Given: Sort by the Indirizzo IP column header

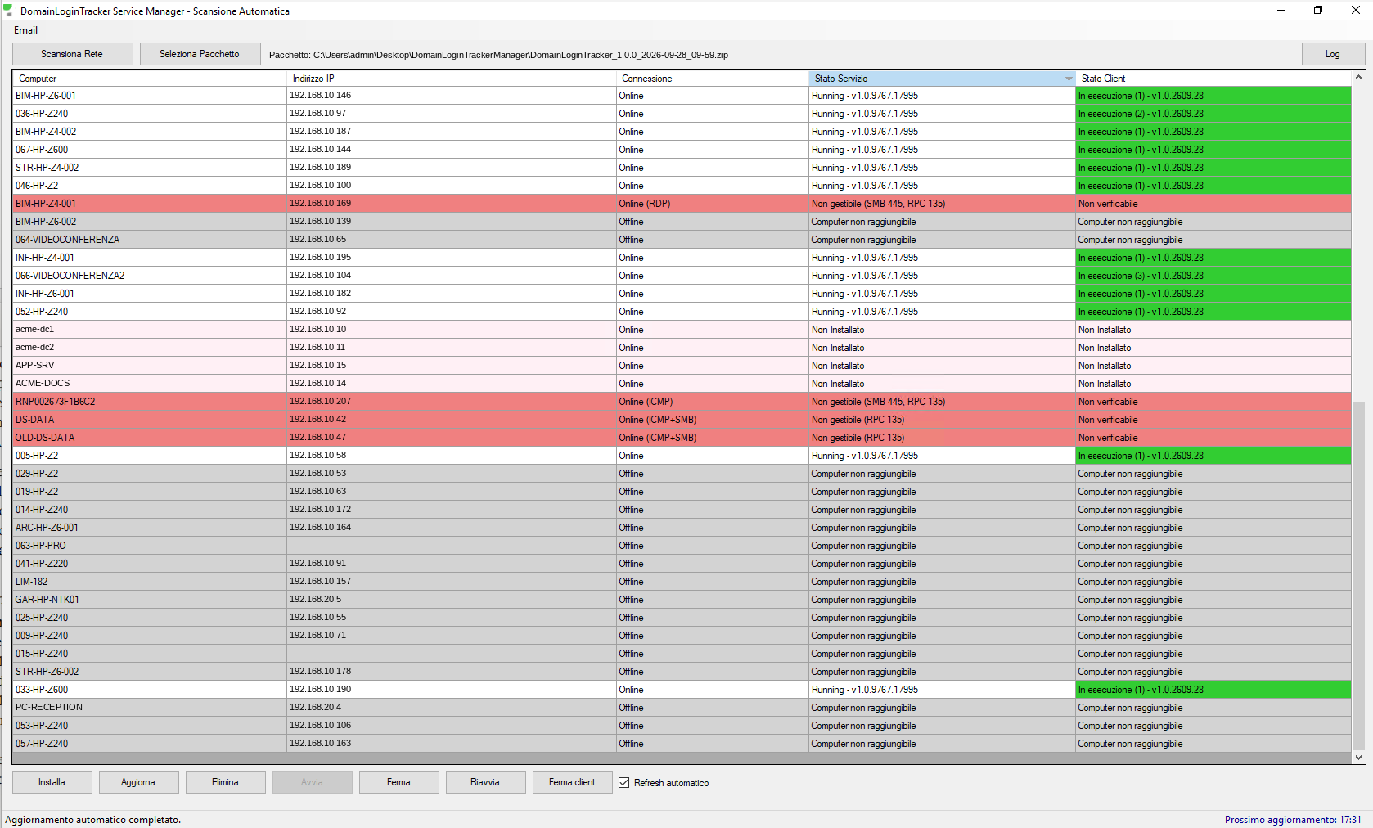Looking at the screenshot, I should [x=452, y=79].
